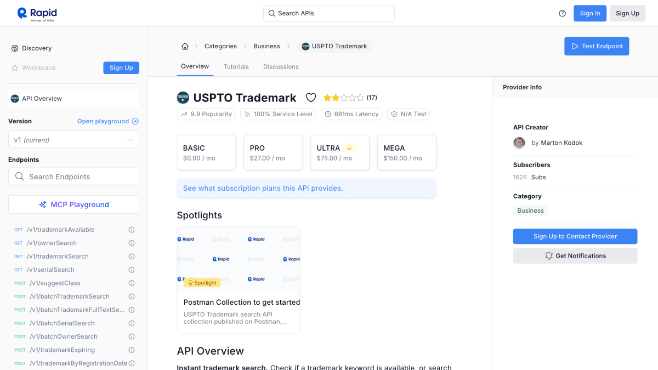Select the BASIC $0.00 plan card

[206, 152]
